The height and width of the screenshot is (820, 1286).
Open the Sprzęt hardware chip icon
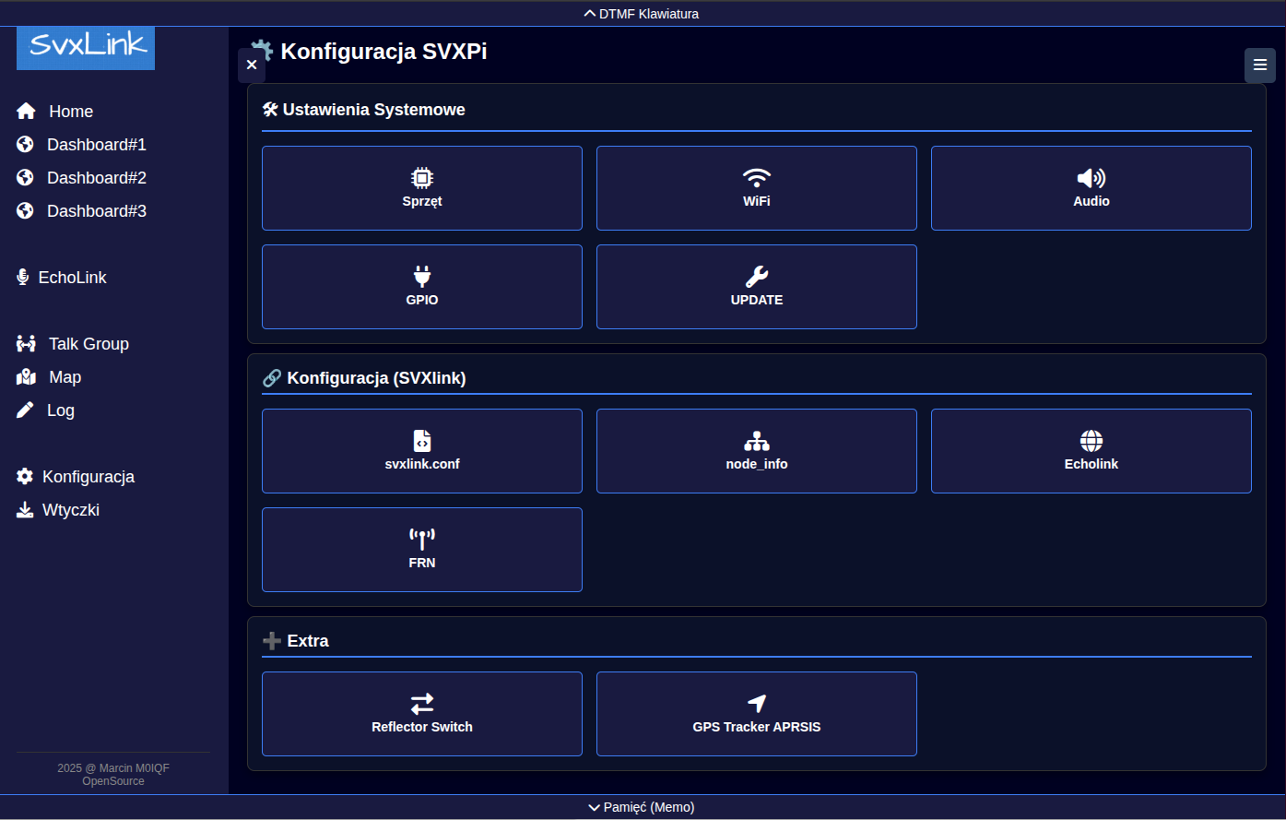tap(422, 178)
